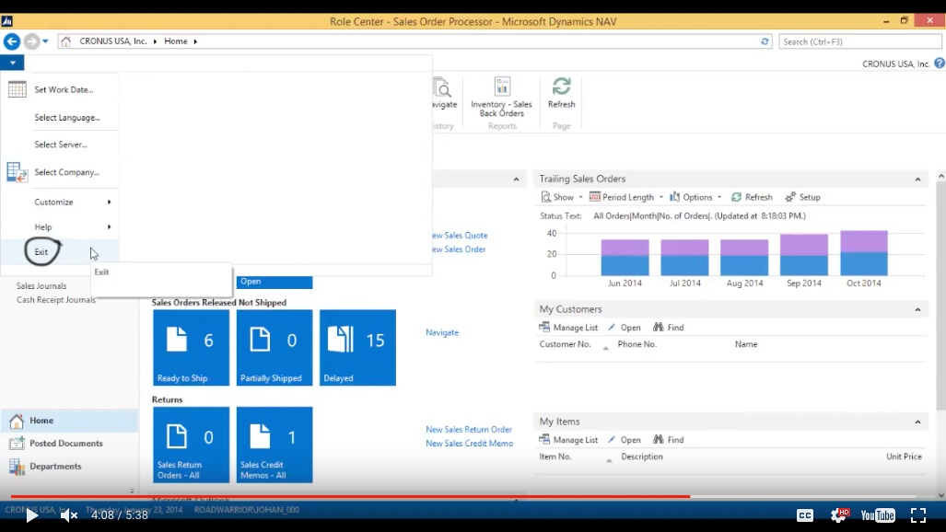Click New Sales Return Order link
Screen dimensions: 946x532
[x=469, y=430]
